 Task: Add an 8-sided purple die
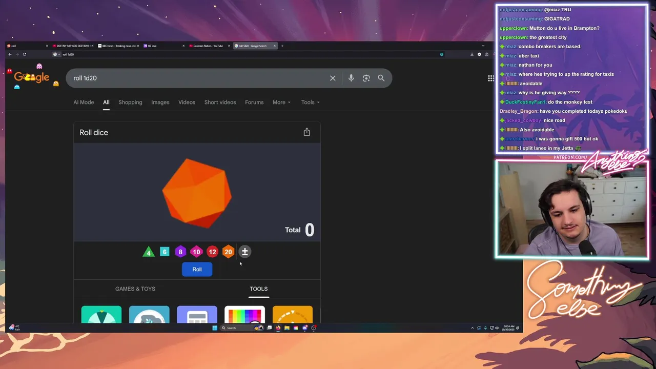[180, 252]
